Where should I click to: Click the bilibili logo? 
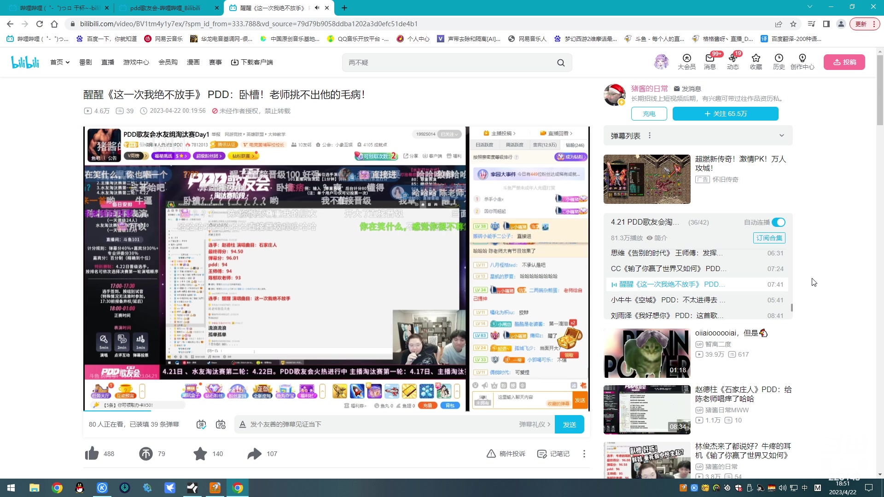pos(25,62)
